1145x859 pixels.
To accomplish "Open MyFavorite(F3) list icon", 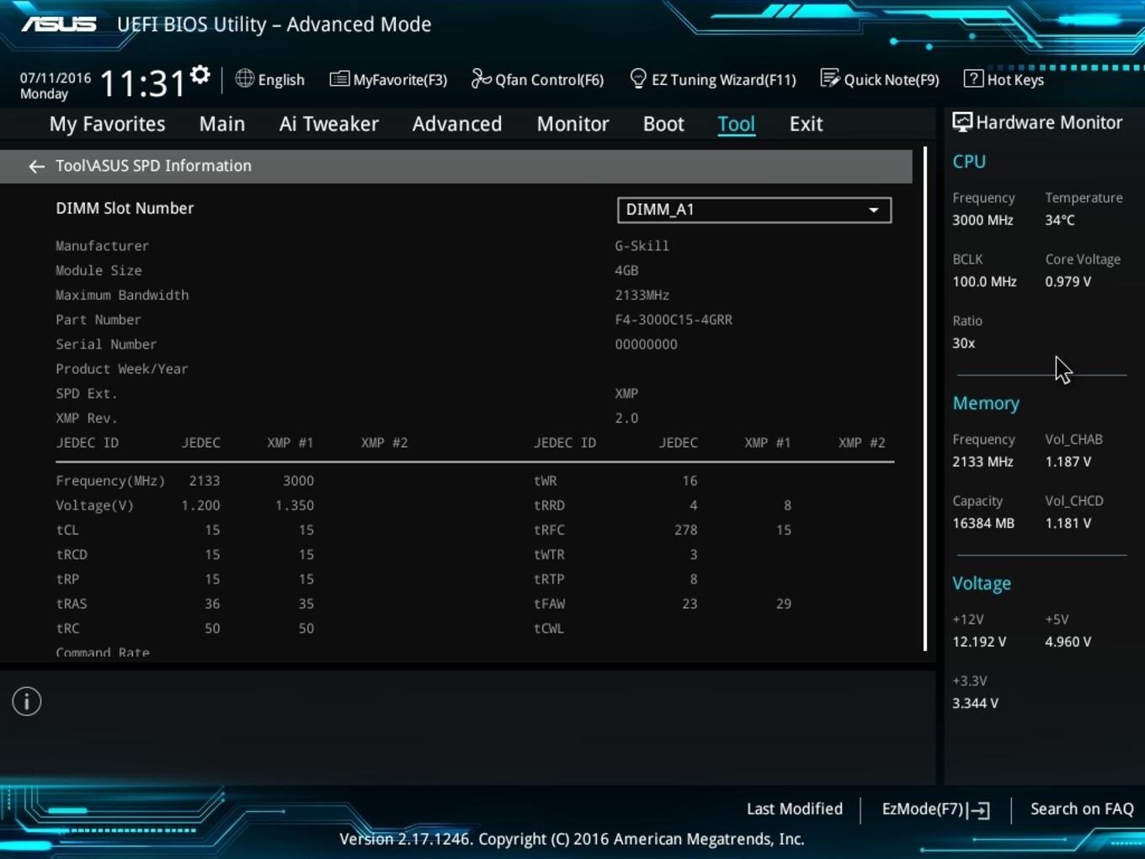I will [339, 79].
